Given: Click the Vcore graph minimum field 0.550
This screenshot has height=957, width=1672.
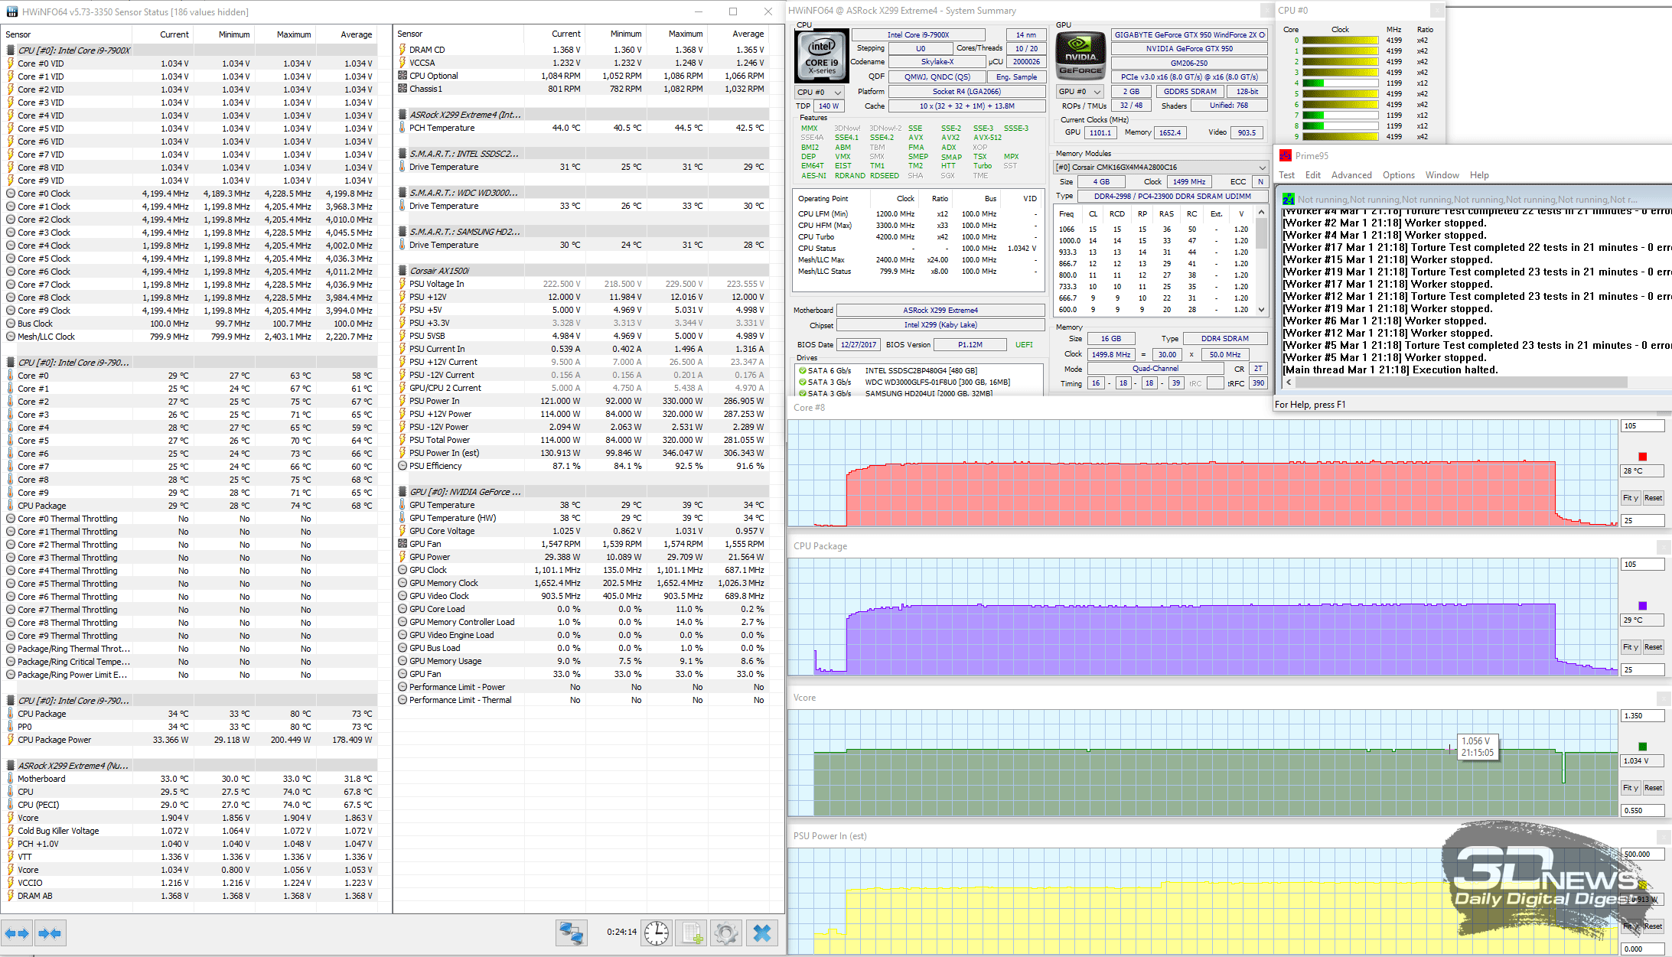Looking at the screenshot, I should 1642,810.
